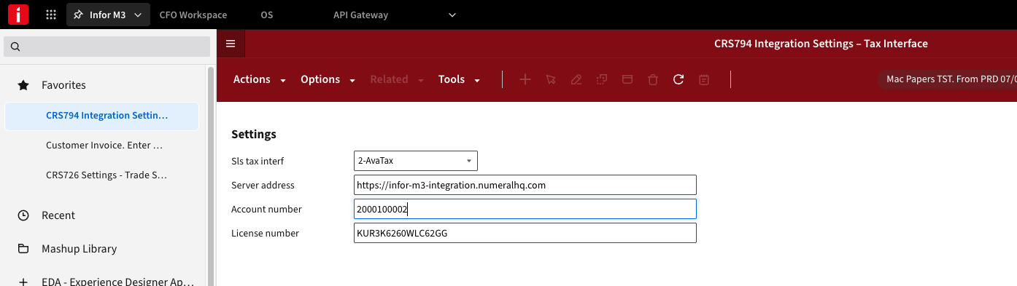Click the plus icon beside EDA Experience Designer
The height and width of the screenshot is (286, 1017).
point(23,282)
